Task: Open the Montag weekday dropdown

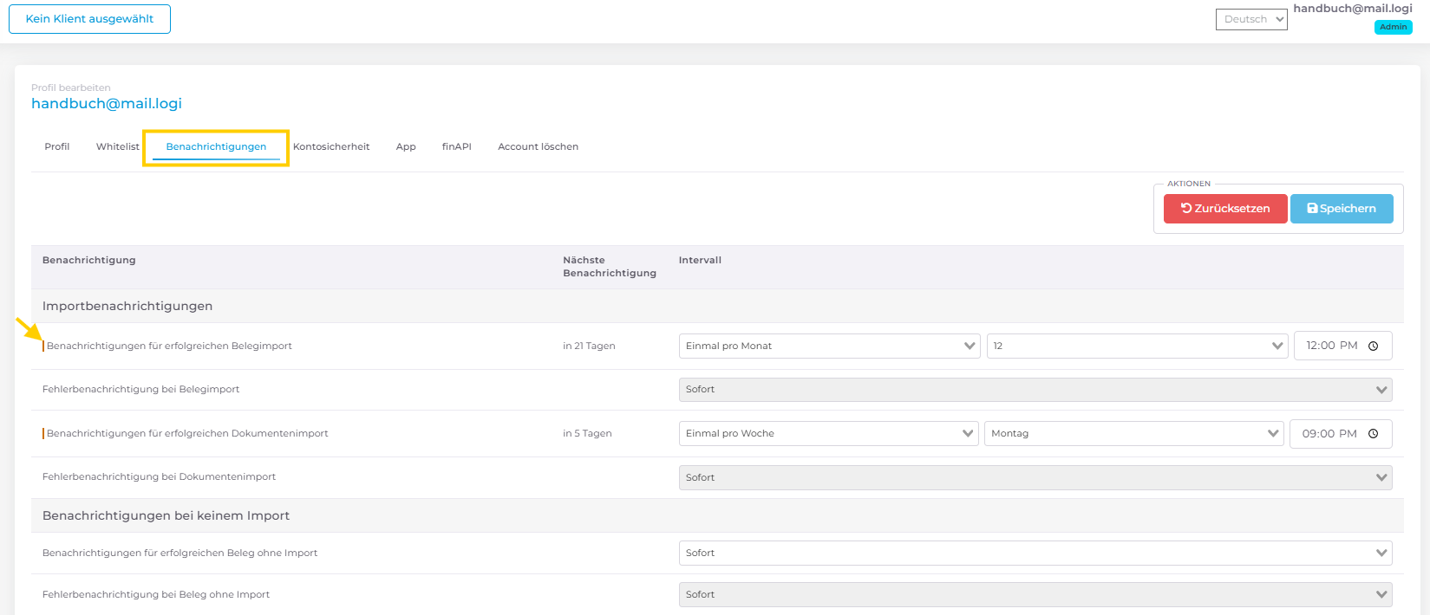Action: (x=1133, y=434)
